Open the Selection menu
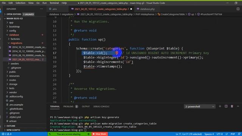The height and width of the screenshot is (136, 242). pos(20,3)
